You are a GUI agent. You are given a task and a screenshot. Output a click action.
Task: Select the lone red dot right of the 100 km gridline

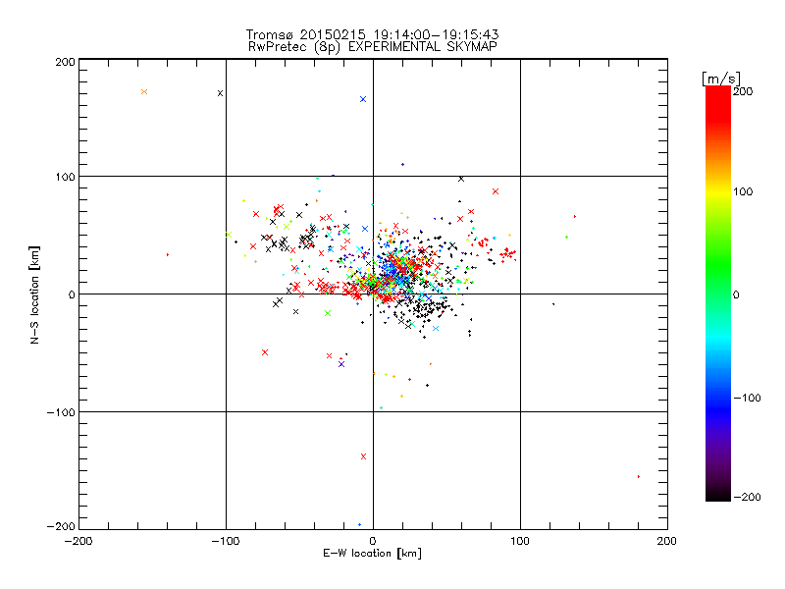pyautogui.click(x=575, y=216)
